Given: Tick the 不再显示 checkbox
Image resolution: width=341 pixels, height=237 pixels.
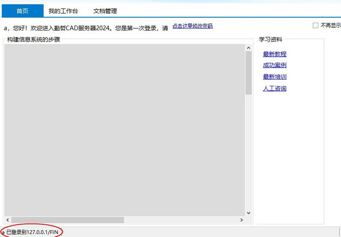Looking at the screenshot, I should pyautogui.click(x=315, y=26).
